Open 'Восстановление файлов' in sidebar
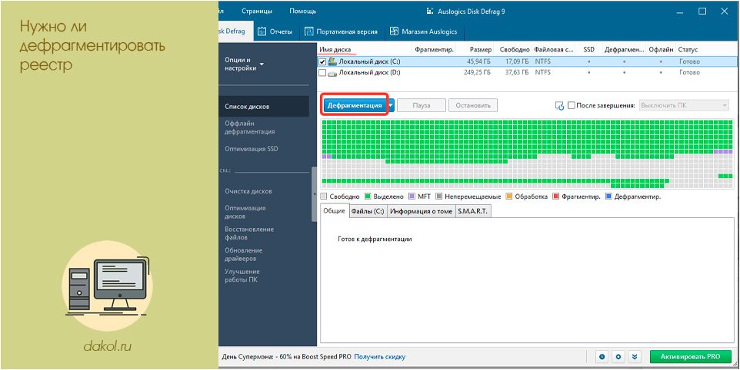Image resolution: width=740 pixels, height=370 pixels. coord(249,233)
